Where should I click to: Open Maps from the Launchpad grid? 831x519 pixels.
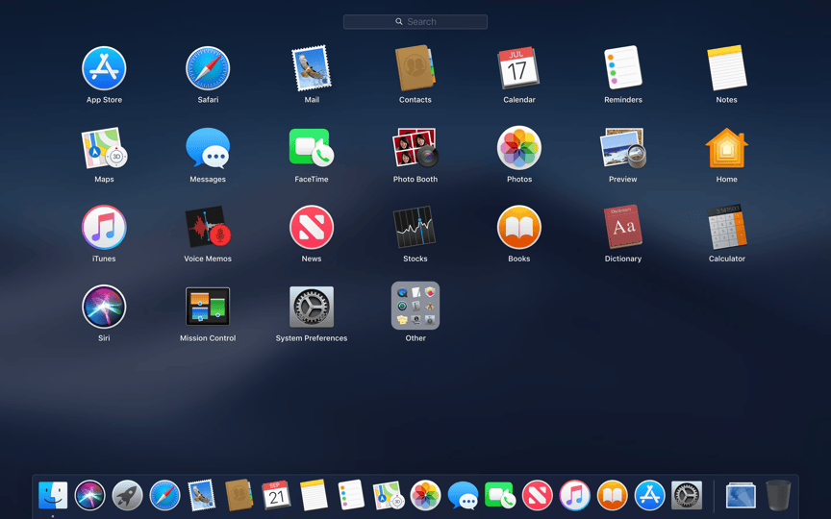click(x=104, y=148)
